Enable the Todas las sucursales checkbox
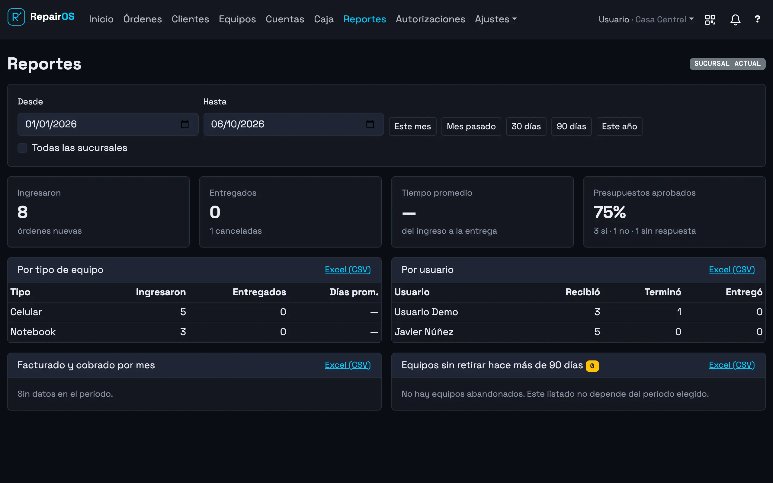This screenshot has width=773, height=483. 22,148
